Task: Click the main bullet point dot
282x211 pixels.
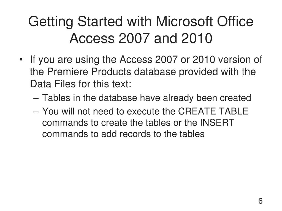Action: 21,60
